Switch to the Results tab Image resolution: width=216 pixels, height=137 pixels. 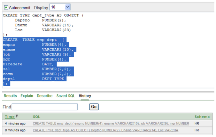tap(10, 96)
